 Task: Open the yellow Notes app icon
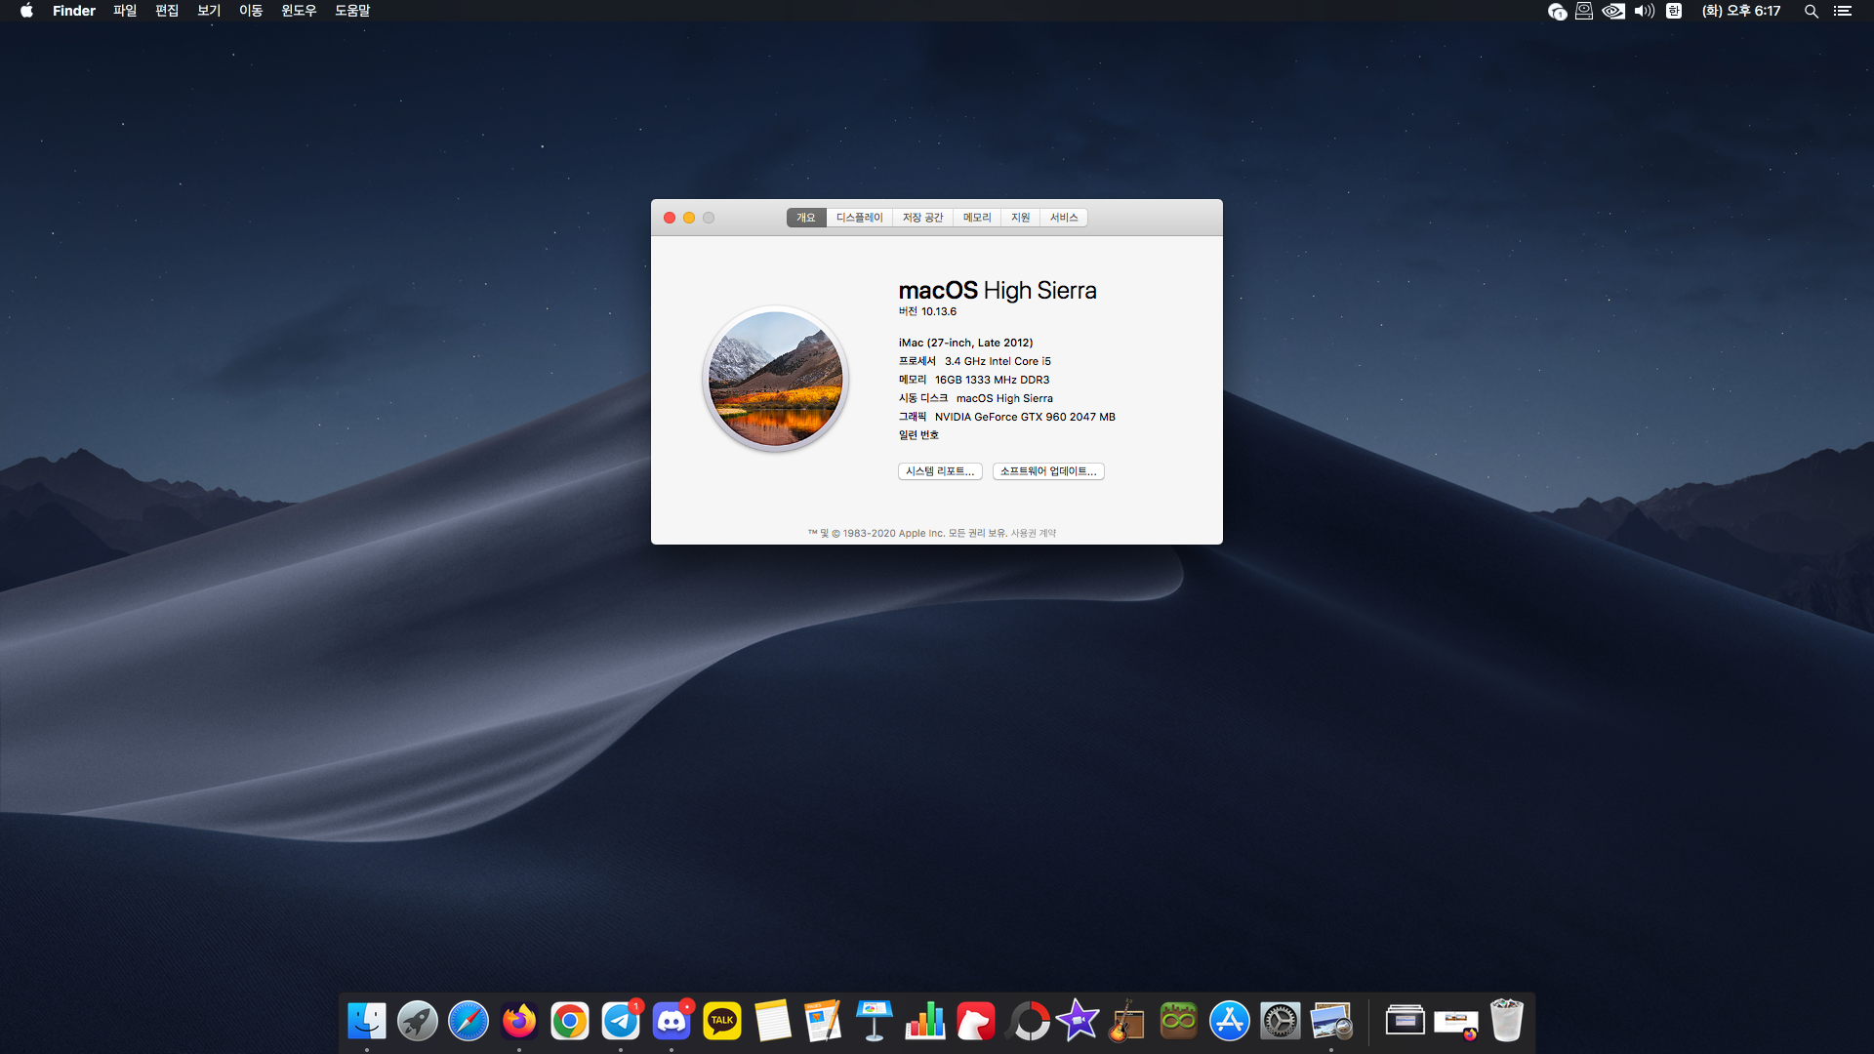(x=773, y=1022)
